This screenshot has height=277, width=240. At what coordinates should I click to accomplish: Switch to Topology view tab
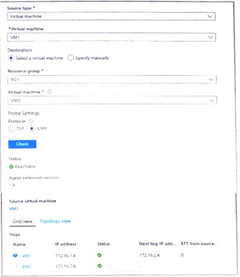(55, 221)
